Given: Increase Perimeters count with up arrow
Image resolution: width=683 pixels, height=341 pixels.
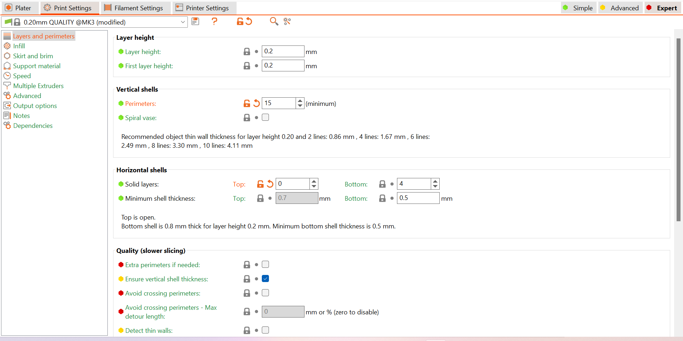Looking at the screenshot, I should pos(300,101).
